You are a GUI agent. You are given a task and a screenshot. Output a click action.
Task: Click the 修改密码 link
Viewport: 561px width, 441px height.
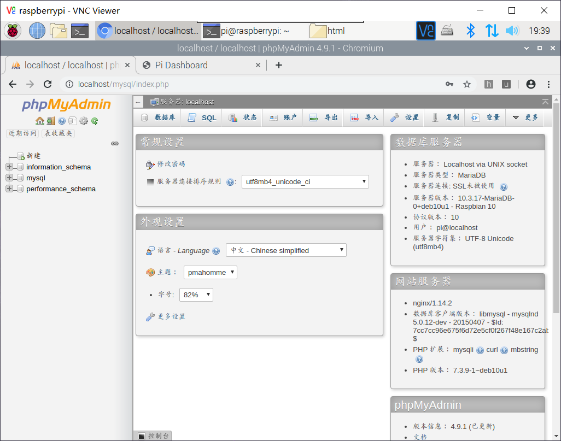[x=171, y=164]
